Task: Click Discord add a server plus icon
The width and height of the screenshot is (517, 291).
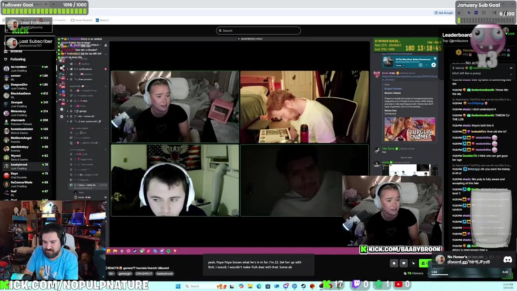Action: pyautogui.click(x=62, y=109)
